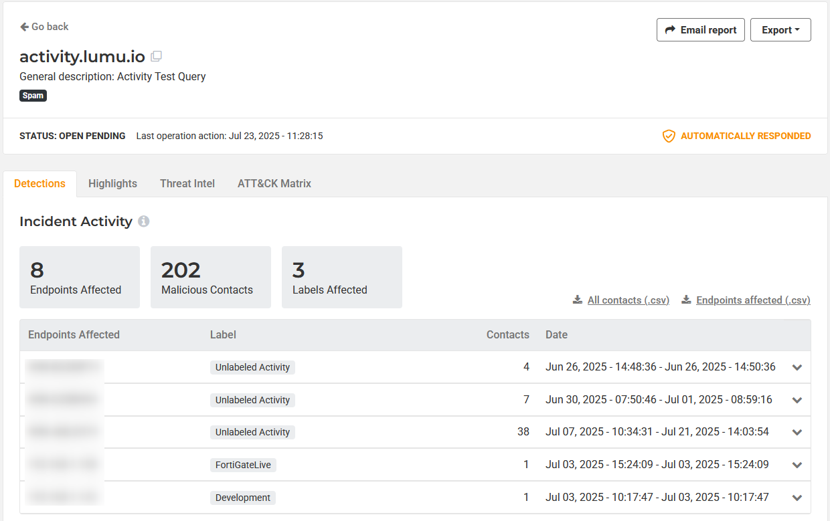830x521 pixels.
Task: Click the download icon beside All contacts
Action: [x=578, y=300]
